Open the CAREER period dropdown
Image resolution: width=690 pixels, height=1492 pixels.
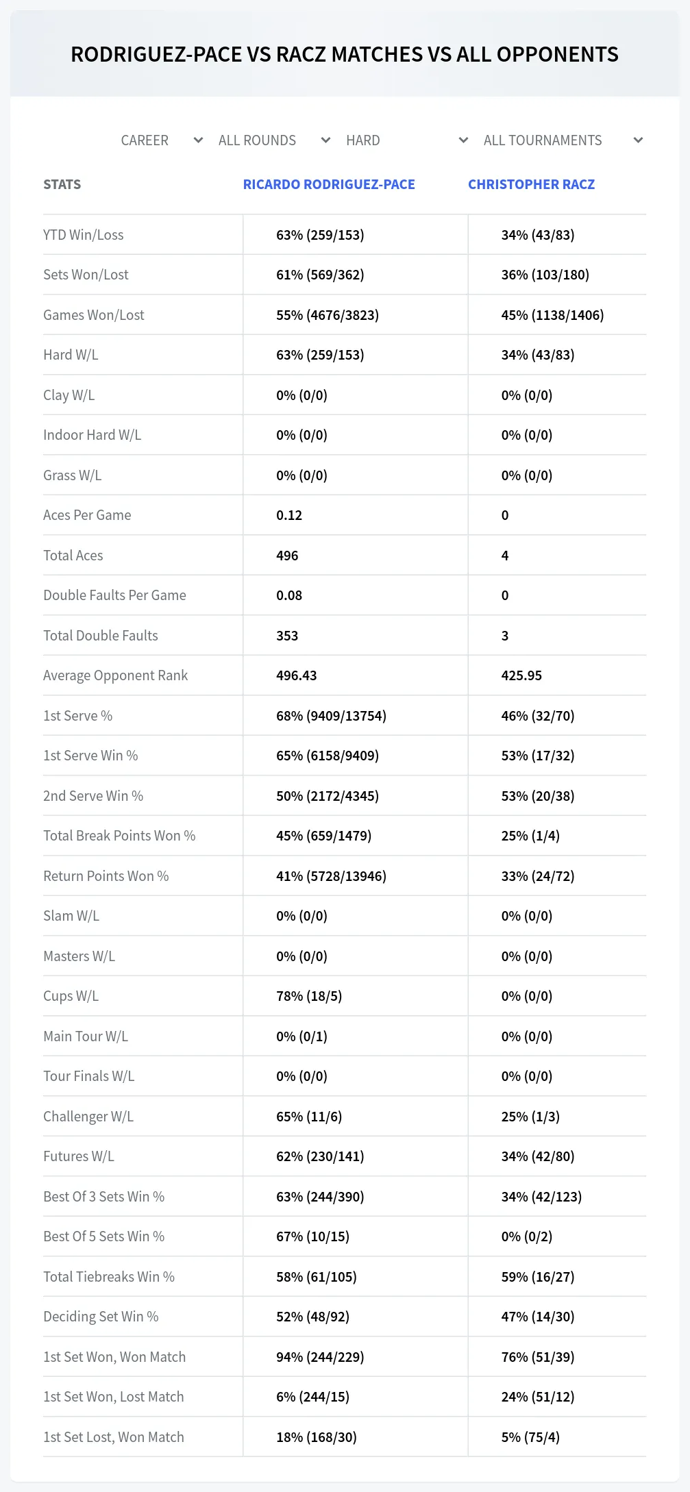(162, 140)
